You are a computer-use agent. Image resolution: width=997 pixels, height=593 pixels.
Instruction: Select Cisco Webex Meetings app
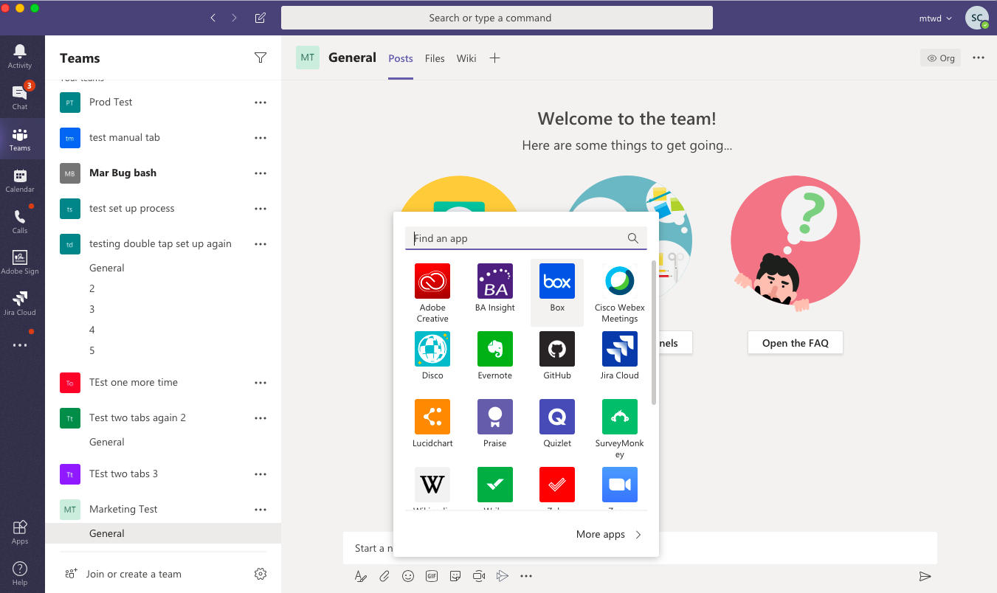tap(620, 293)
